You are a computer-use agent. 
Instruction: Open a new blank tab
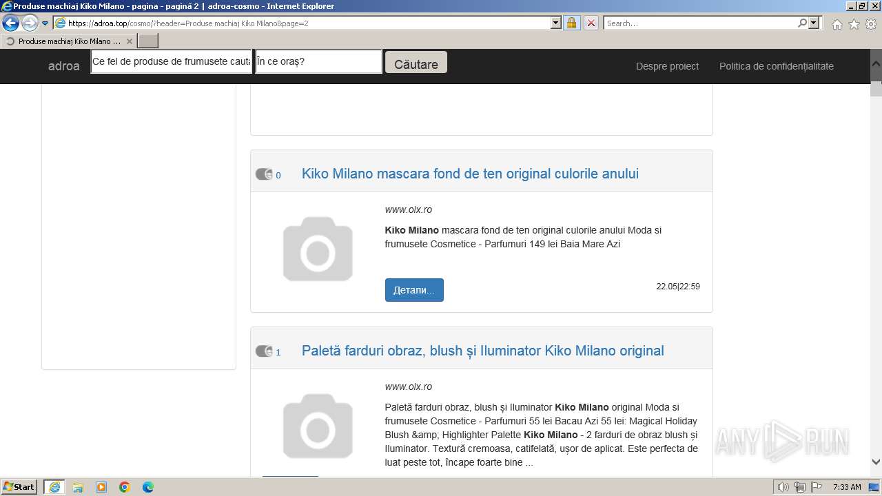148,41
